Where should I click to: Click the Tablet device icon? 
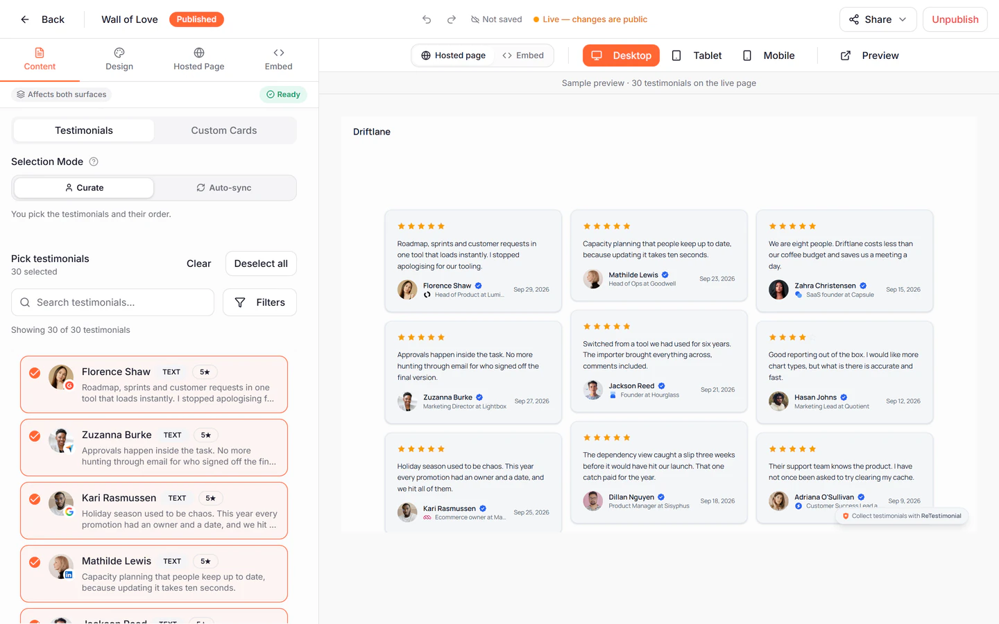pyautogui.click(x=676, y=55)
